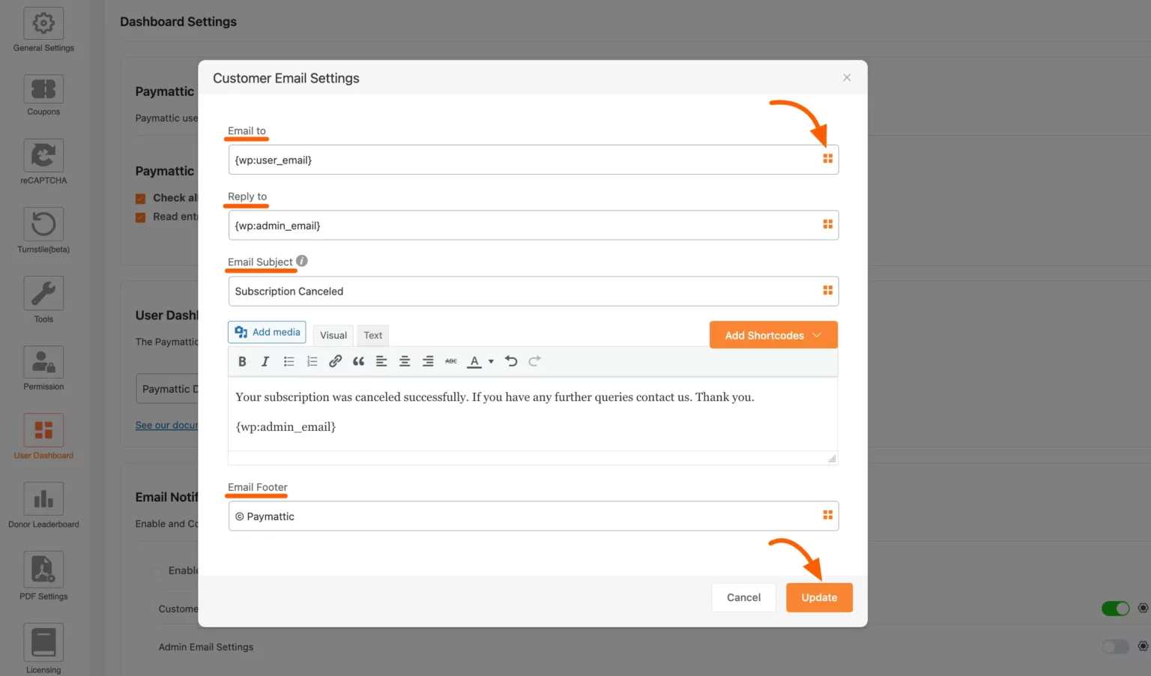Open Donor Leaderboard from the sidebar
This screenshot has width=1151, height=676.
(x=43, y=498)
